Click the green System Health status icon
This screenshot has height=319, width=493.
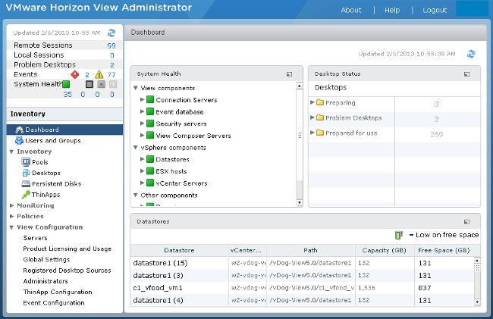(x=66, y=84)
